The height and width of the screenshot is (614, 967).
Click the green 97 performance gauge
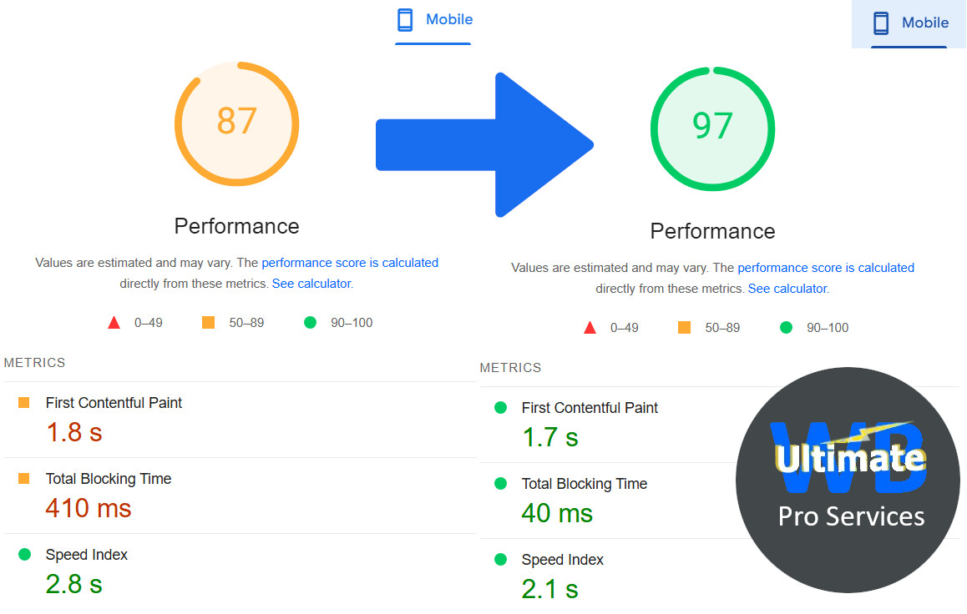point(712,128)
